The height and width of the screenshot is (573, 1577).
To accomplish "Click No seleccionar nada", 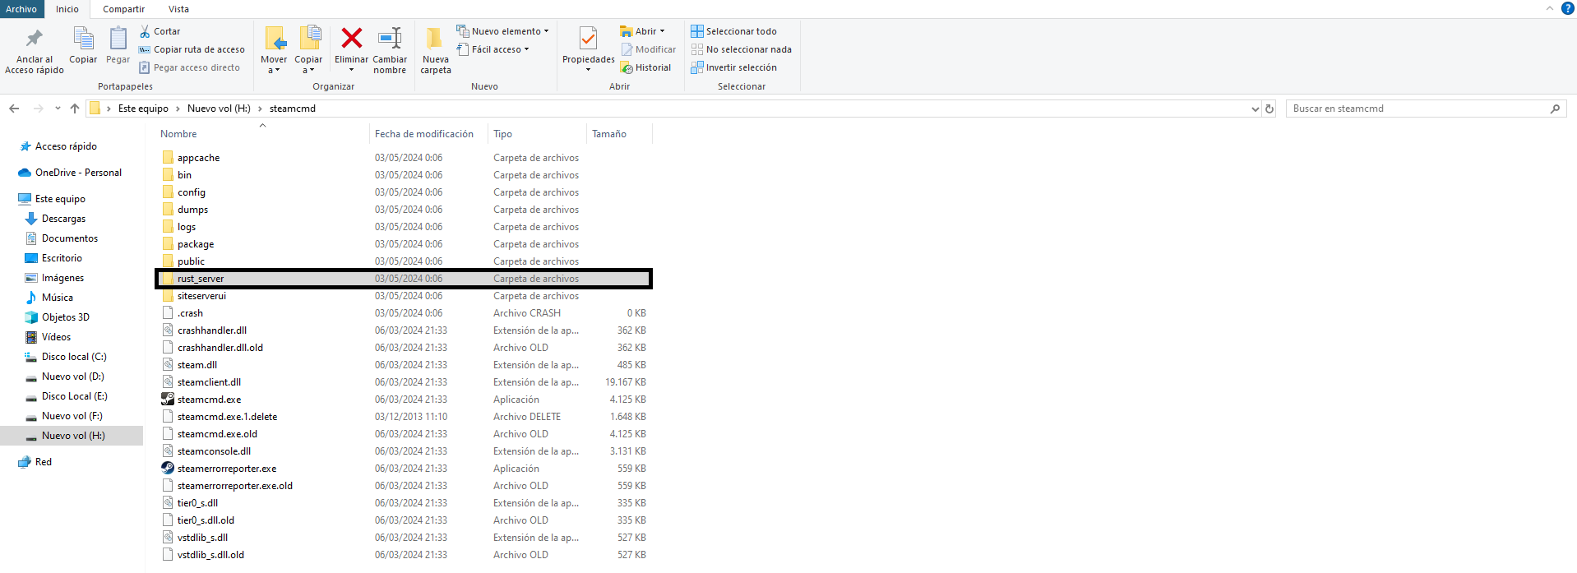I will (741, 49).
